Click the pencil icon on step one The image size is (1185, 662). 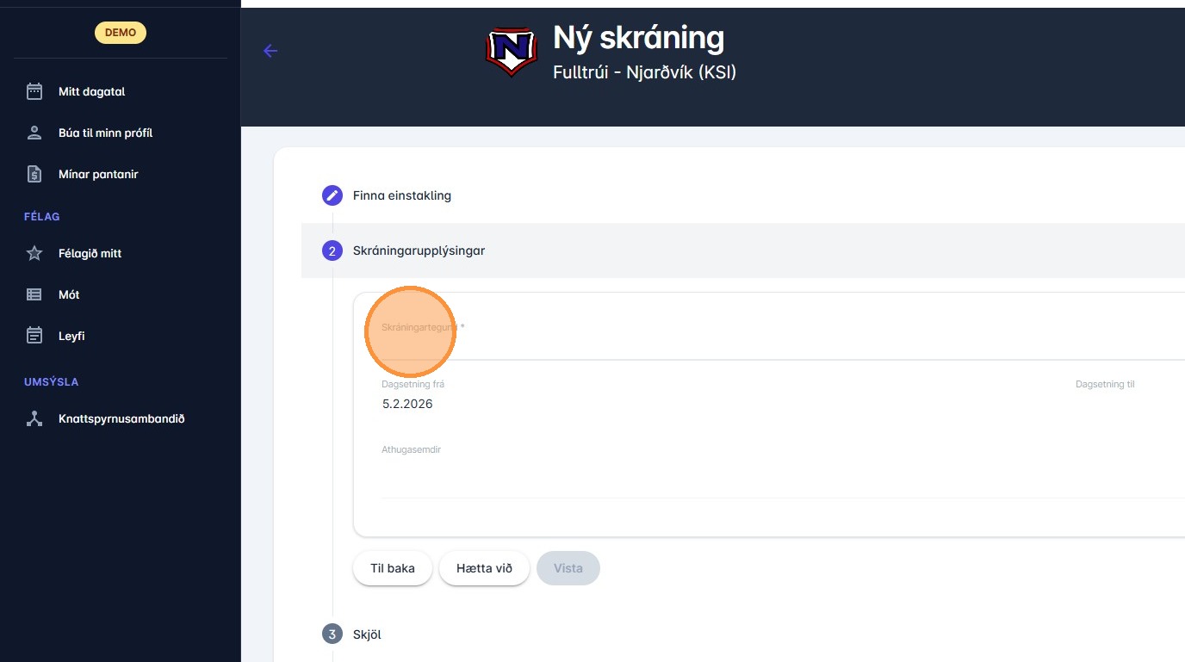332,195
